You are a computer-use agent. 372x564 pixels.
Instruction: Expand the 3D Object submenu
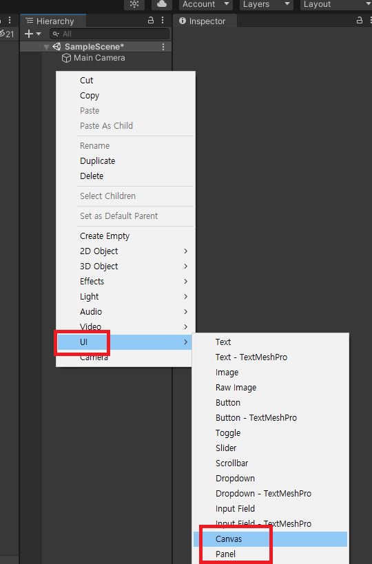(125, 267)
